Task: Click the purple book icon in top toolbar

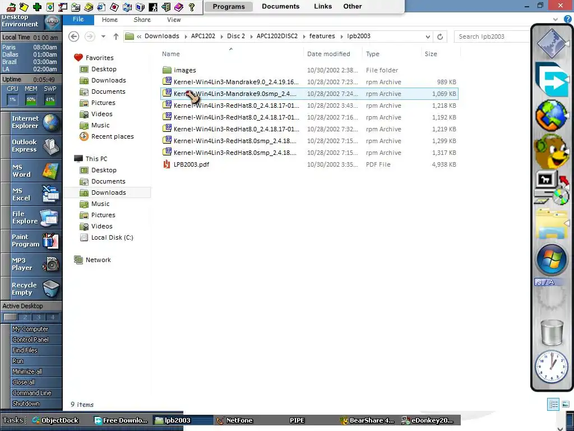Action: tap(179, 7)
